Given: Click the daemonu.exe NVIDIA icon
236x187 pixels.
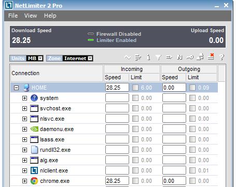Looking at the screenshot, I should click(34, 129).
